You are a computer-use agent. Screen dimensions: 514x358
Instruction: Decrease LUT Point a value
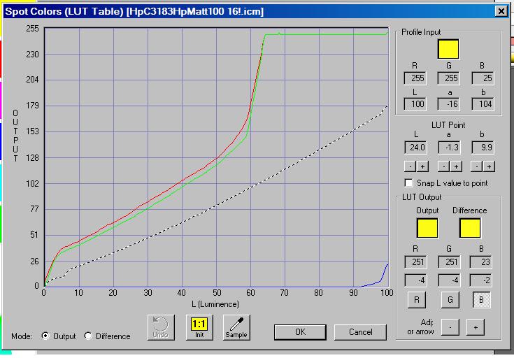(x=443, y=166)
